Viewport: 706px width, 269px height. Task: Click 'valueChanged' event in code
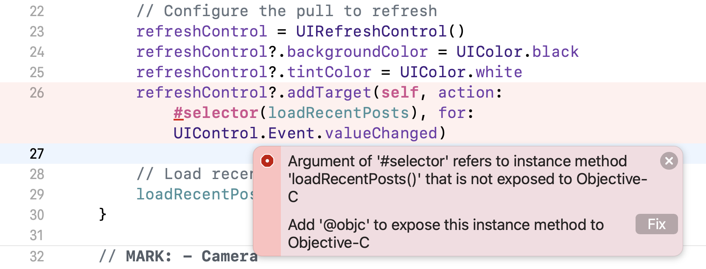[381, 133]
